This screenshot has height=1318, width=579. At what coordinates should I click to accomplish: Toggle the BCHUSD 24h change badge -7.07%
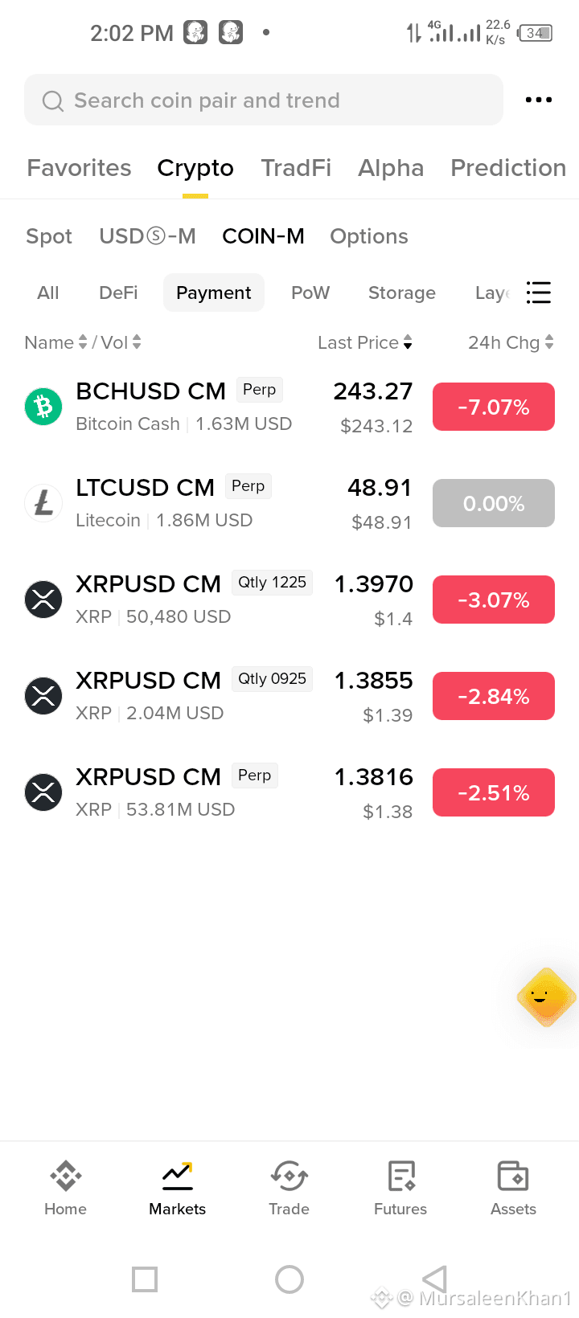[x=494, y=407]
